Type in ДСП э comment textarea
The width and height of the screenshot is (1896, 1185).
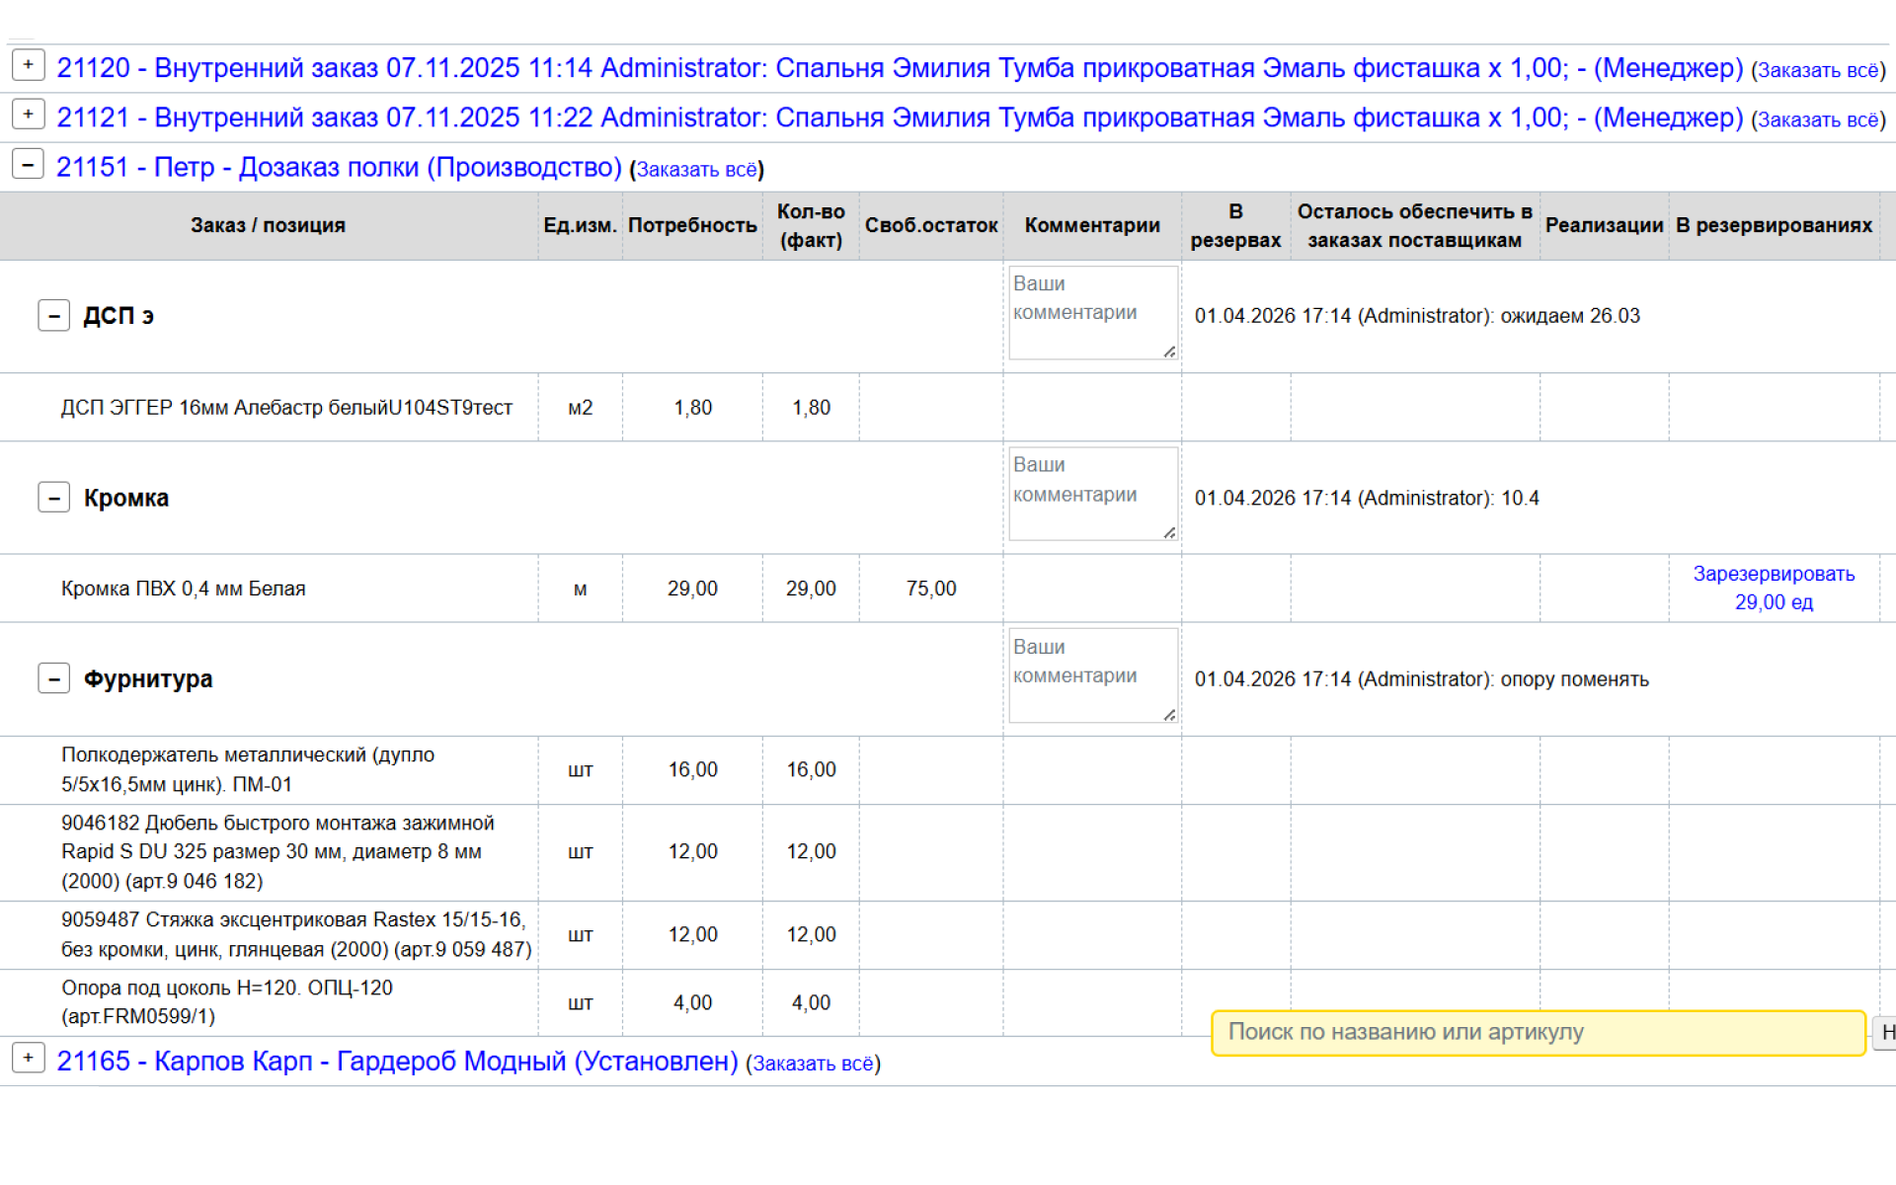tap(1092, 312)
